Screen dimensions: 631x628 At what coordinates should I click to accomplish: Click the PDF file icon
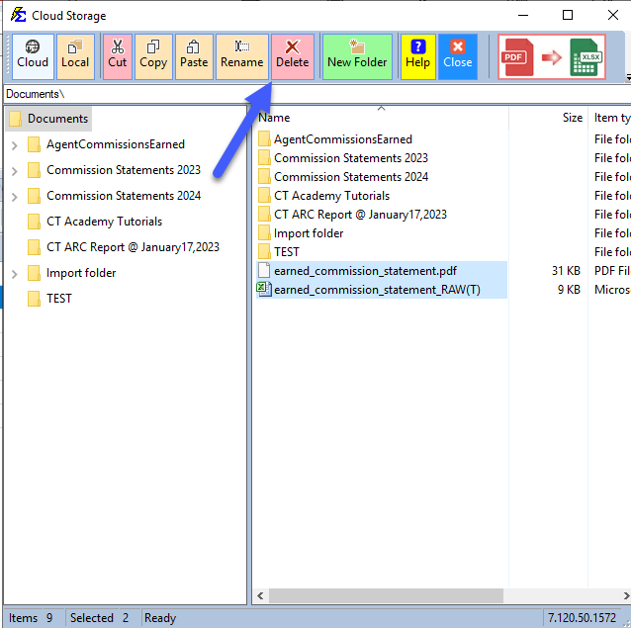pyautogui.click(x=264, y=271)
